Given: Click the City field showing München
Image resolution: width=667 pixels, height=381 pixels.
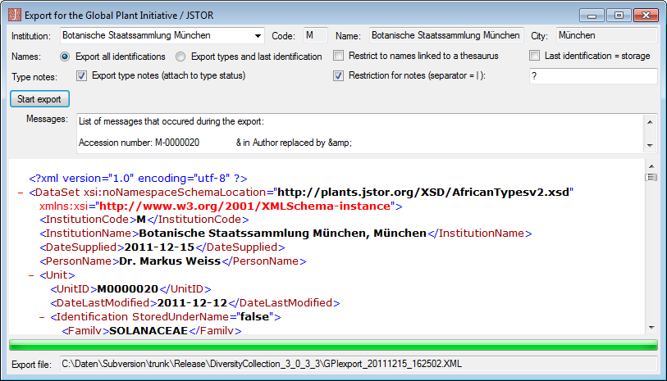Looking at the screenshot, I should pos(606,35).
